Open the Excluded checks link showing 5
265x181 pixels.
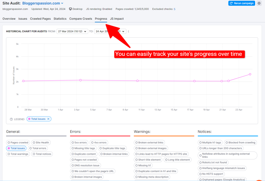point(174,9)
